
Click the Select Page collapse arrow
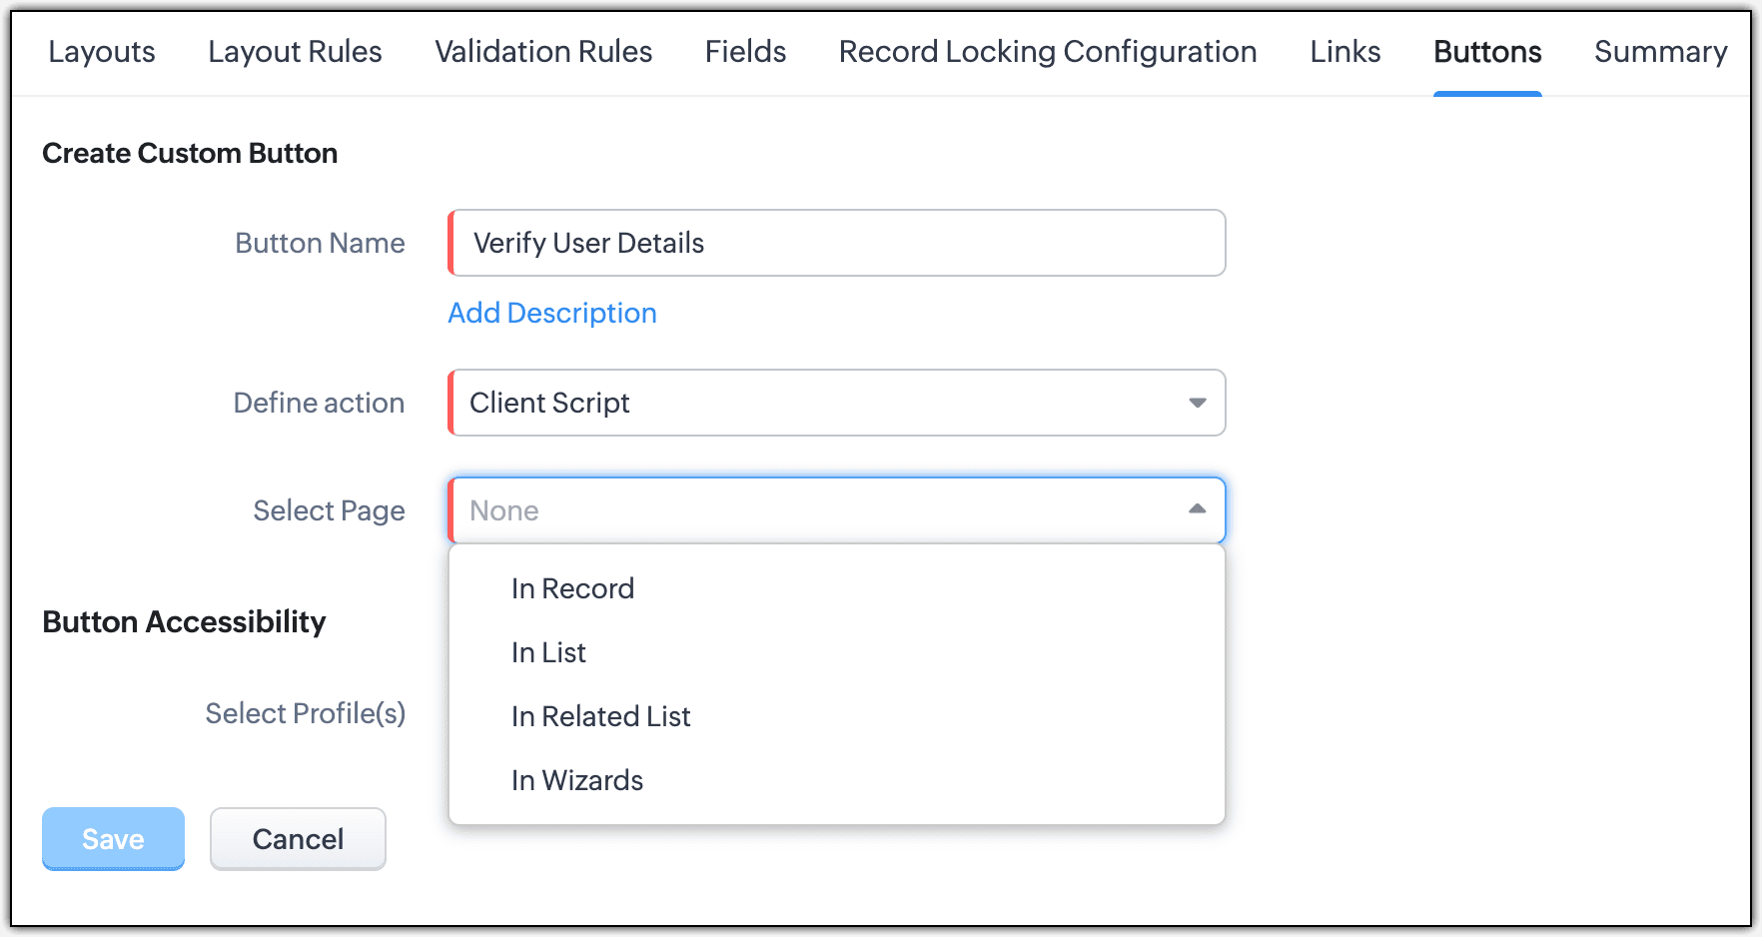coord(1197,509)
